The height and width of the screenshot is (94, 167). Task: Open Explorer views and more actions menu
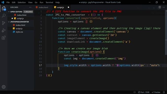pos(30,7)
